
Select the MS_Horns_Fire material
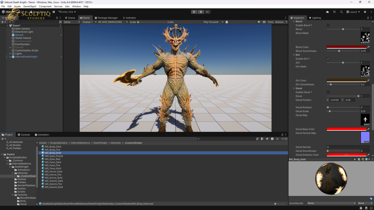(53, 175)
